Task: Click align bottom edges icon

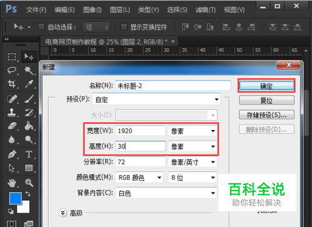Action: (x=210, y=27)
